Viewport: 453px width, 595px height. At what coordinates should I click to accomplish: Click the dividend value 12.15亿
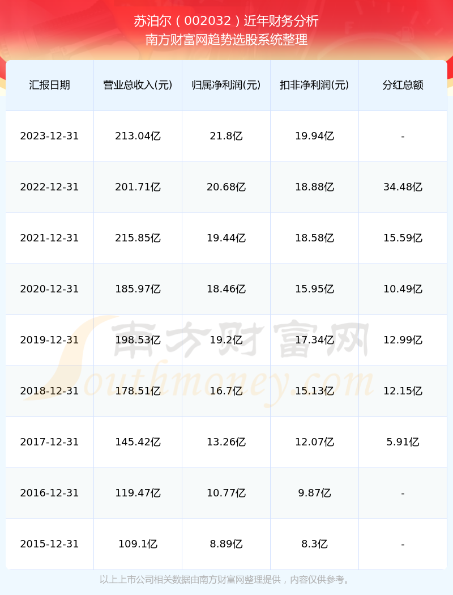pyautogui.click(x=403, y=391)
